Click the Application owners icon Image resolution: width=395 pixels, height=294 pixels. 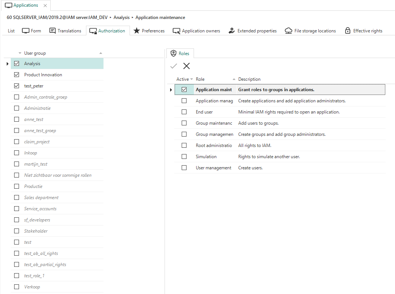pyautogui.click(x=176, y=31)
